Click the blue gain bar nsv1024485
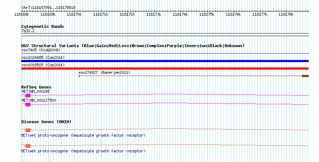319x162 pixels. 165,61
